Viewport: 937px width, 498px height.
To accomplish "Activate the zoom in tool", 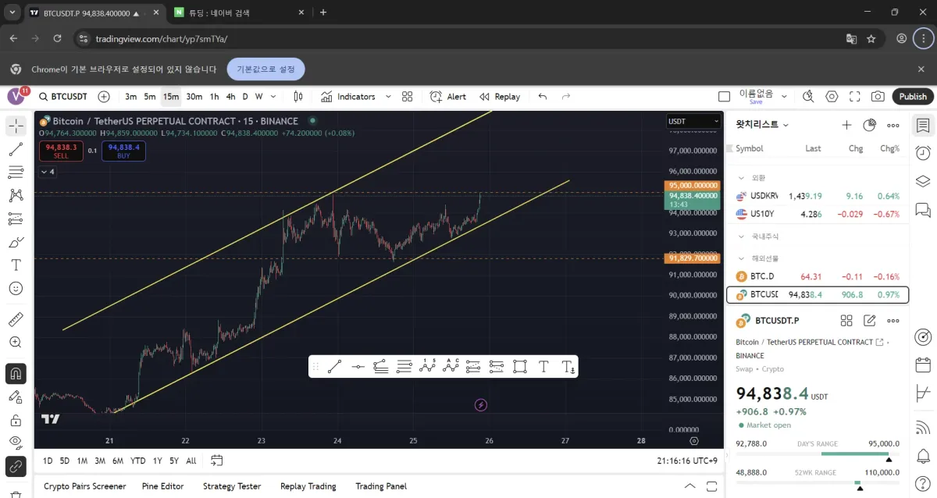I will point(16,342).
